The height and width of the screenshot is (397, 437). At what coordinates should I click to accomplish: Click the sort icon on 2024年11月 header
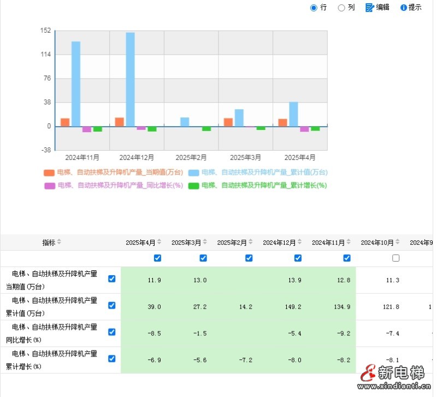[347, 242]
